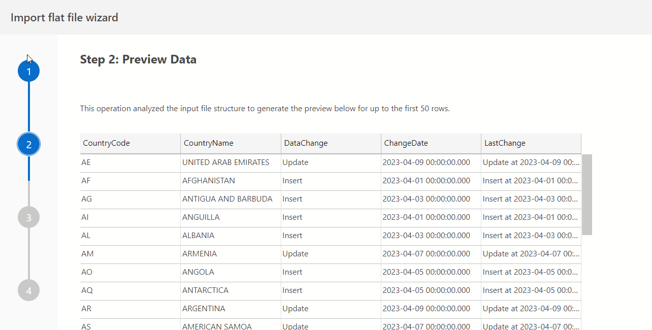Select the UNITED ARAB EMIRATES cell
This screenshot has height=330, width=652.
[x=226, y=162]
